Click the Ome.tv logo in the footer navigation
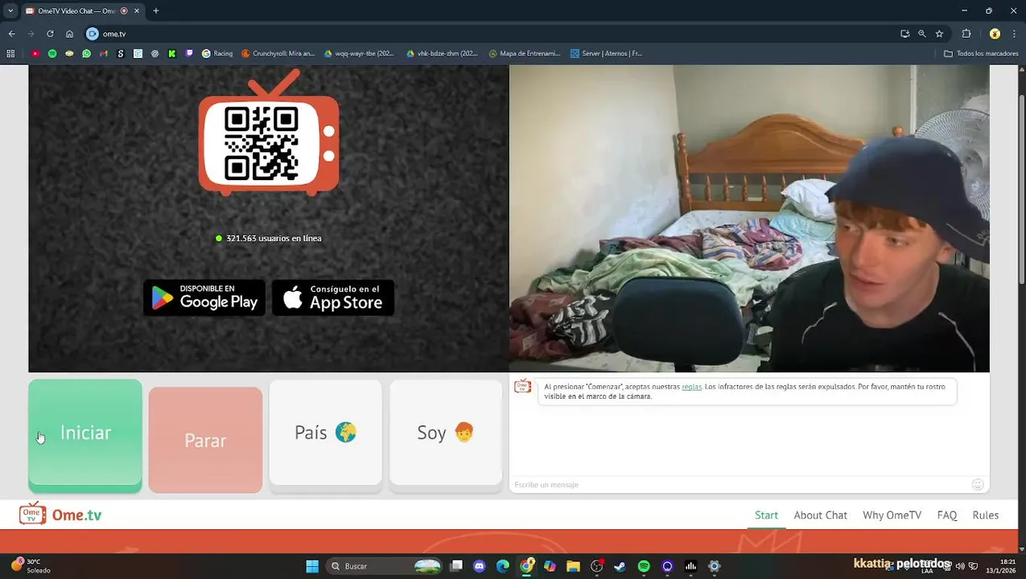This screenshot has height=579, width=1026. (60, 515)
